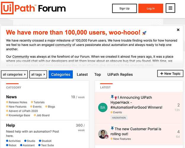185x148 pixels.
Task: Click the HACKATHON tag
Action: pyautogui.click(x=119, y=118)
